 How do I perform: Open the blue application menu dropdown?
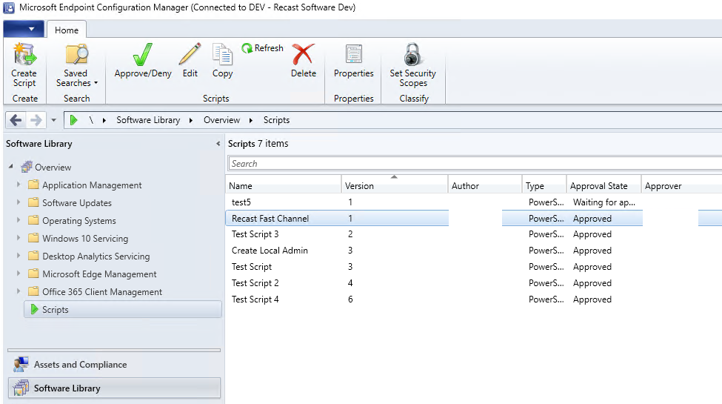[x=24, y=29]
